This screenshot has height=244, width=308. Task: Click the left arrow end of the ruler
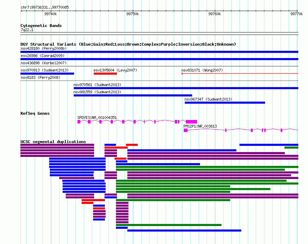(21, 11)
